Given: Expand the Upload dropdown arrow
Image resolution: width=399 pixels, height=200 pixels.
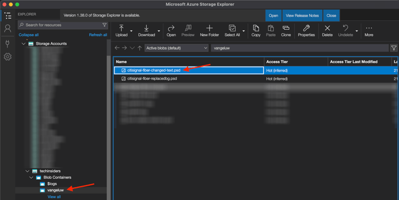Looking at the screenshot, I should pyautogui.click(x=131, y=31).
